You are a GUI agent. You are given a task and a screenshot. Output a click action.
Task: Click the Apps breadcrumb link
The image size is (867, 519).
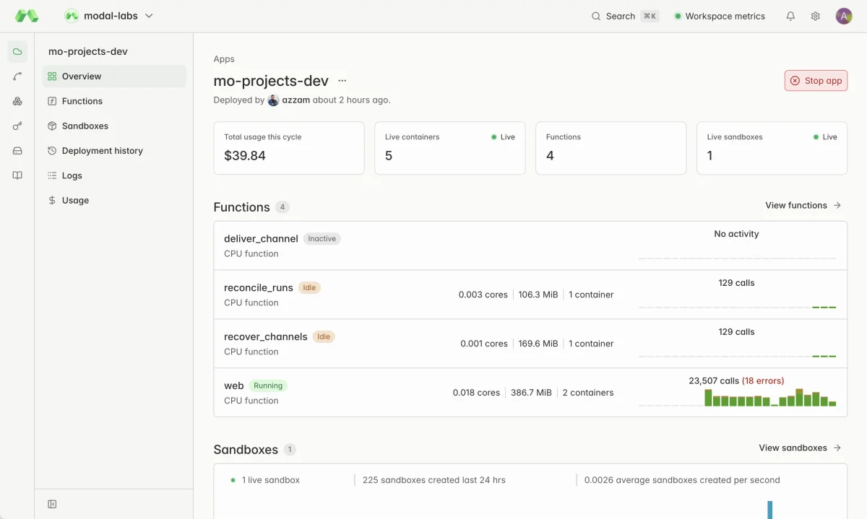pos(224,59)
